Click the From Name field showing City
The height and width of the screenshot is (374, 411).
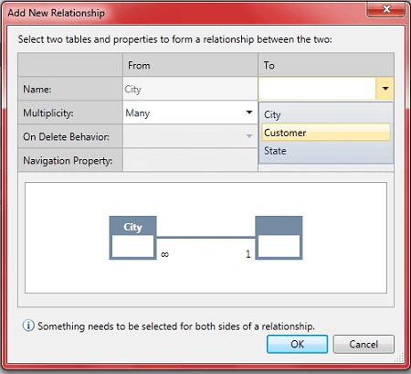pos(190,89)
